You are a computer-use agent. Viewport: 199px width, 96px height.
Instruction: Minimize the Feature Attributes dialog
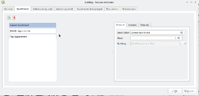point(187,2)
